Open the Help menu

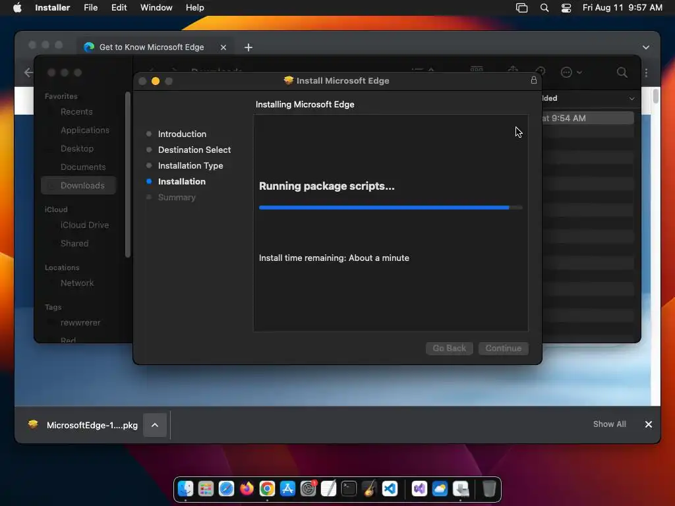pyautogui.click(x=194, y=8)
